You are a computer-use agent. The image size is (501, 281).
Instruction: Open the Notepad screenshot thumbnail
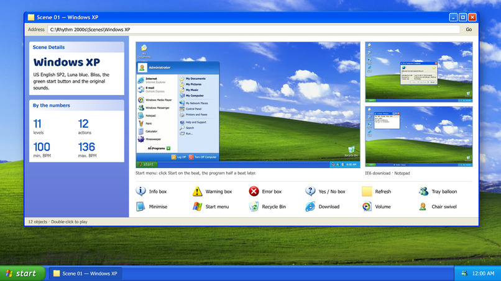[418, 136]
